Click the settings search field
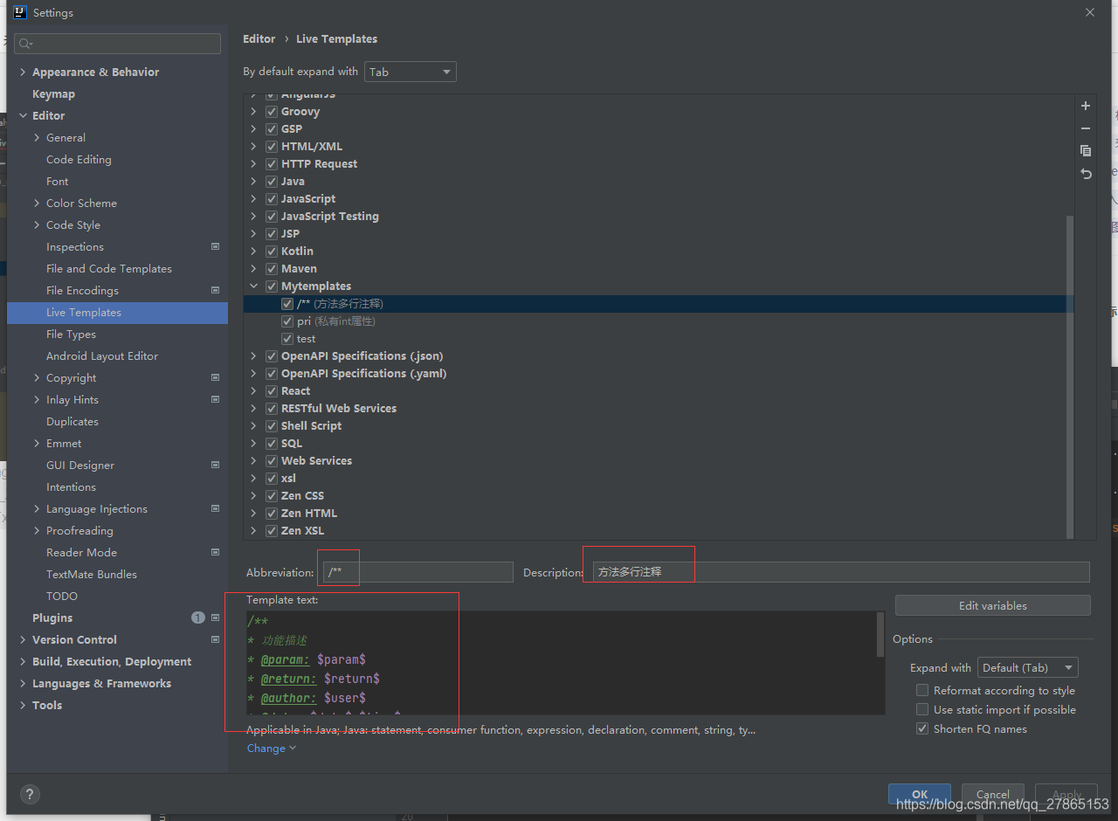The image size is (1118, 821). [x=118, y=44]
